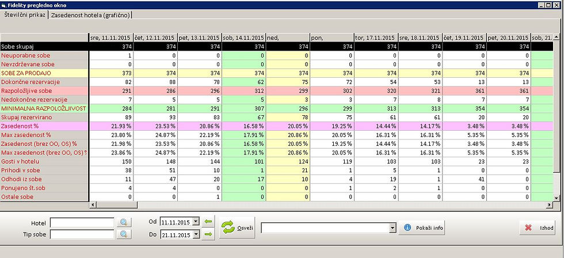Screen dimensions: 564x258
Task: Expand the wide combo box beside Osveži
Action: point(392,228)
